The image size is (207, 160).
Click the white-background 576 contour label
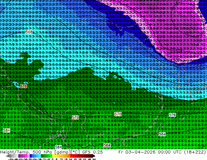tap(172, 115)
